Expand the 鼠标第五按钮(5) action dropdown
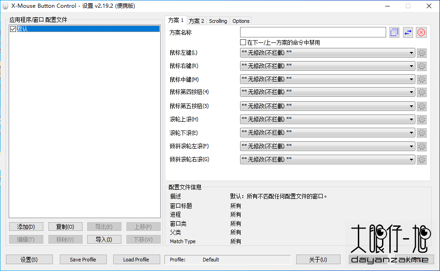This screenshot has height=271, width=440. pos(327,106)
